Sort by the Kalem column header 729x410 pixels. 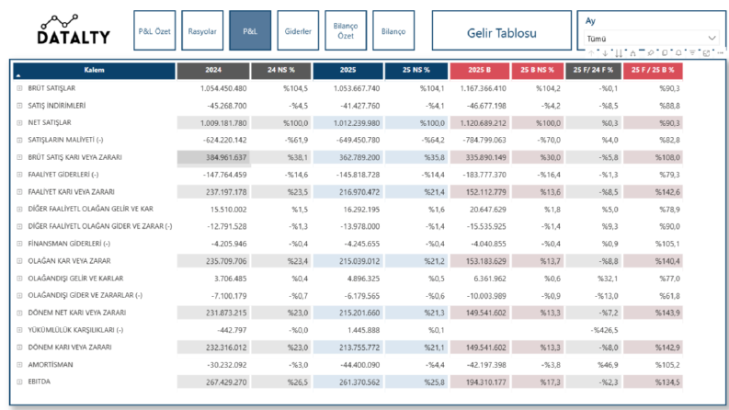click(x=95, y=71)
